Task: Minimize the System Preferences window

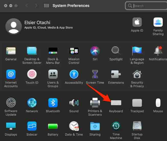Action: 11,6
